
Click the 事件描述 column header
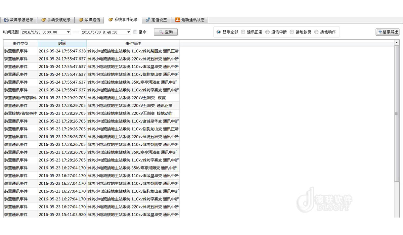pyautogui.click(x=133, y=44)
